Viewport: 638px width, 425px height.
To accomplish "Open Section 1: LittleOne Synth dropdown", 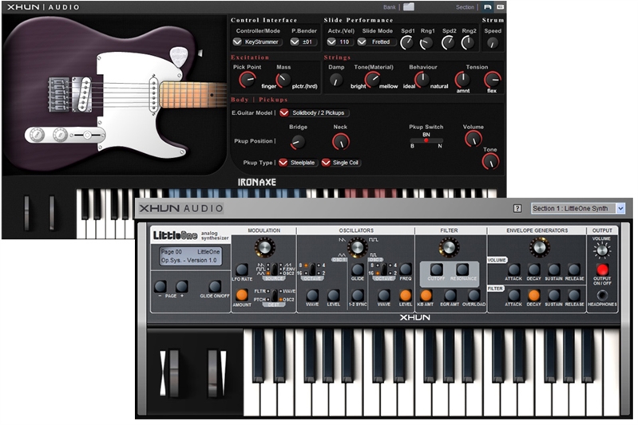I will point(578,208).
